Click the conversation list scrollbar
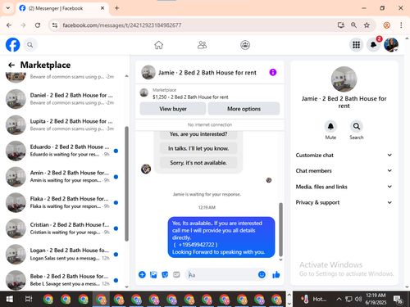The height and width of the screenshot is (307, 410). pos(126,183)
